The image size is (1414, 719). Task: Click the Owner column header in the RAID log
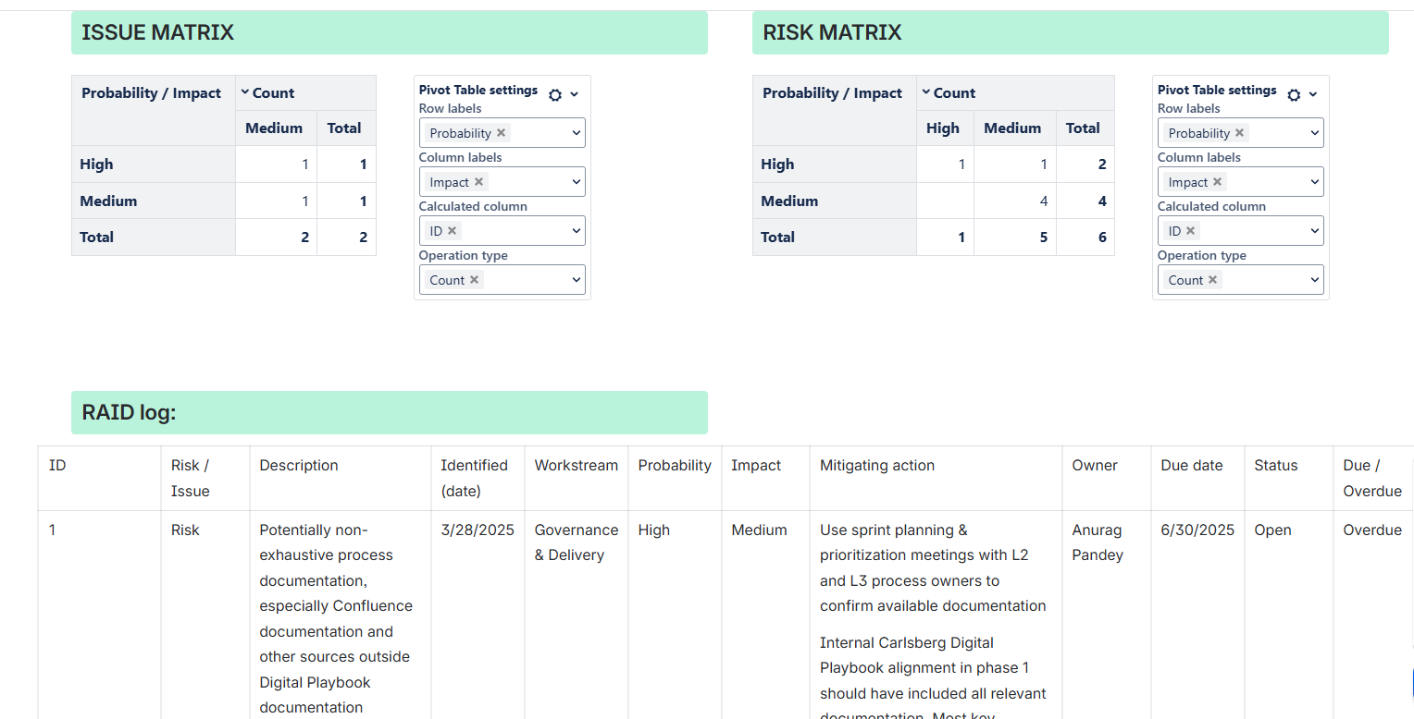(1095, 465)
